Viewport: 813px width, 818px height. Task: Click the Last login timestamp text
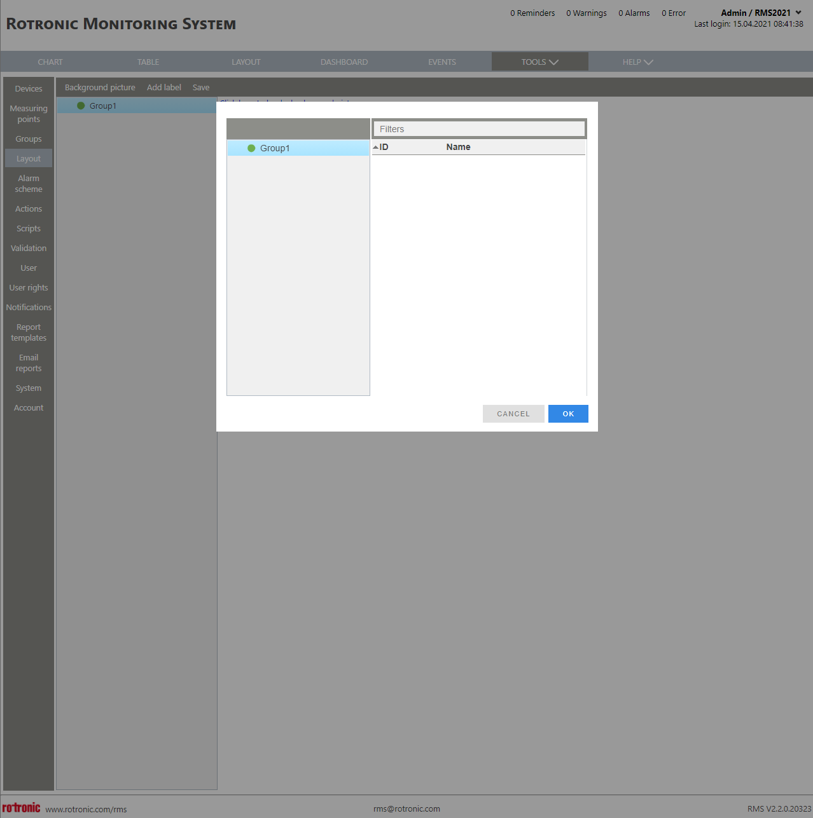tap(749, 24)
